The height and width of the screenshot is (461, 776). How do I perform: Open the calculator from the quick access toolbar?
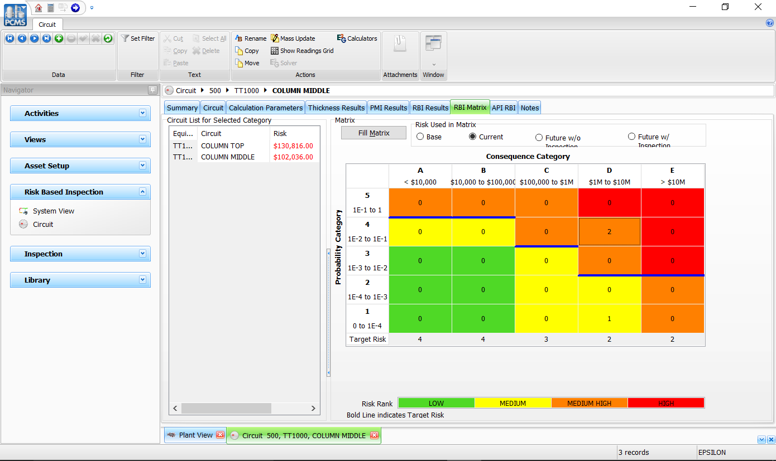(50, 8)
